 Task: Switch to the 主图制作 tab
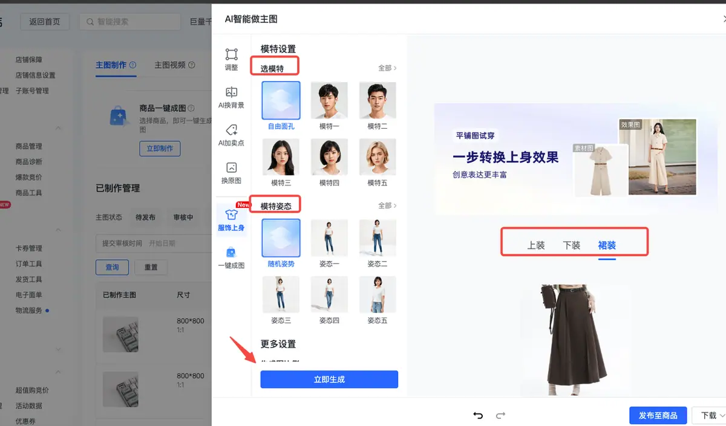pyautogui.click(x=111, y=65)
